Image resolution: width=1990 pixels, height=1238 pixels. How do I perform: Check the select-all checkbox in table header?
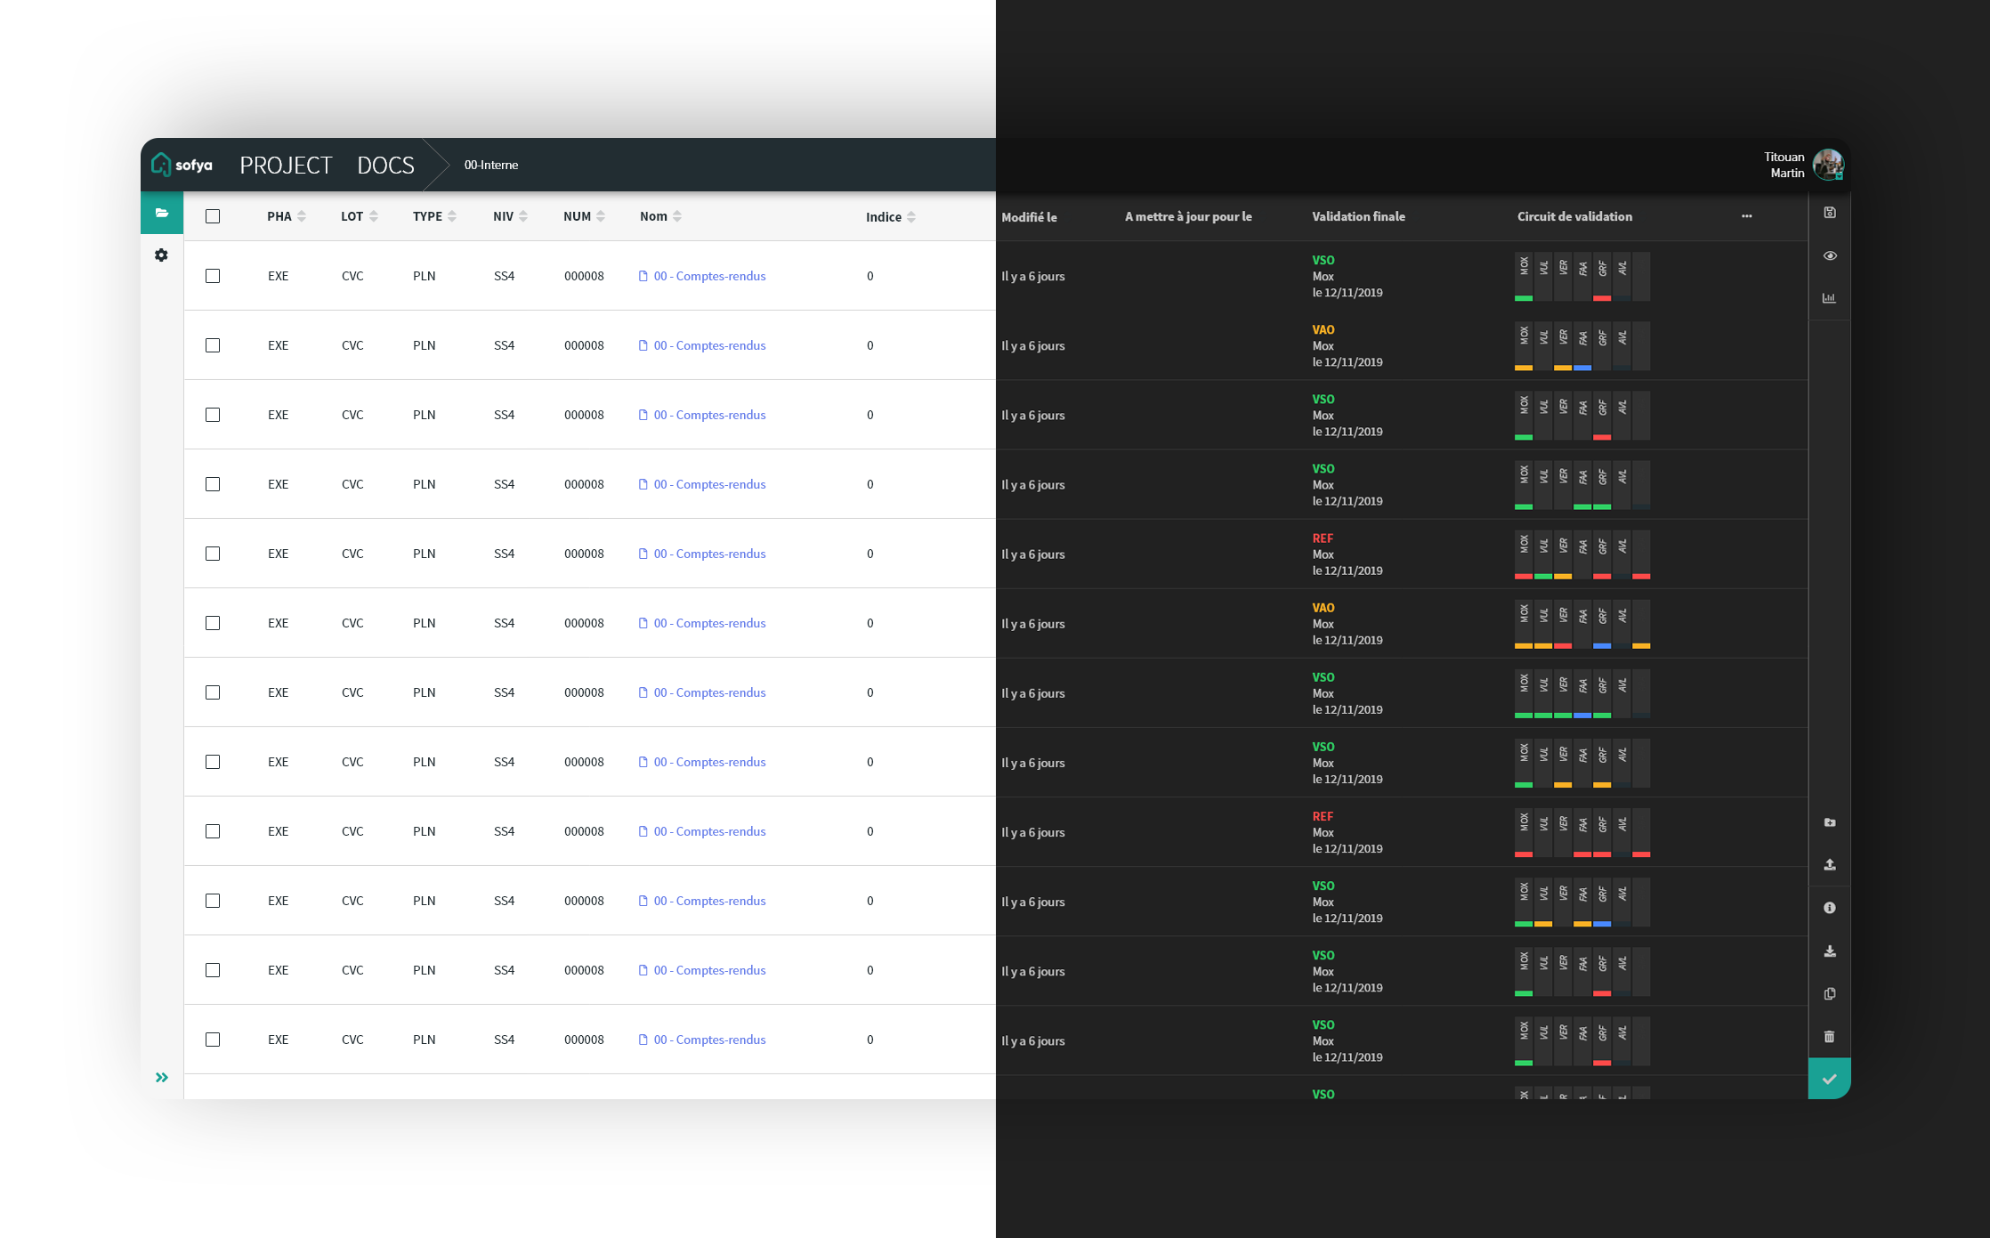pyautogui.click(x=213, y=216)
